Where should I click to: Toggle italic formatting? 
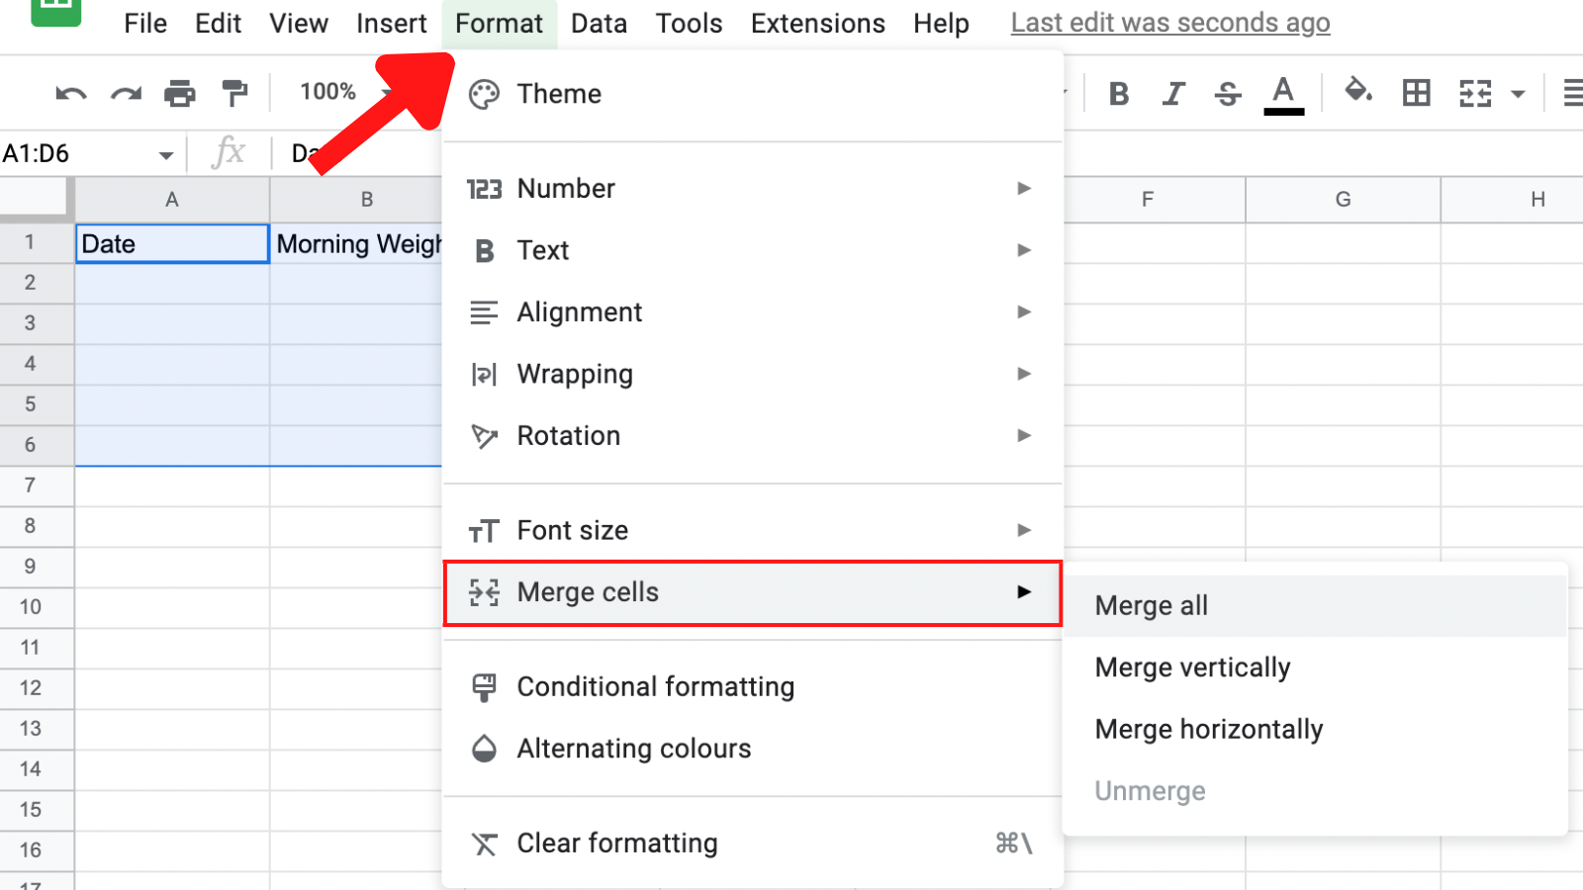click(1173, 92)
